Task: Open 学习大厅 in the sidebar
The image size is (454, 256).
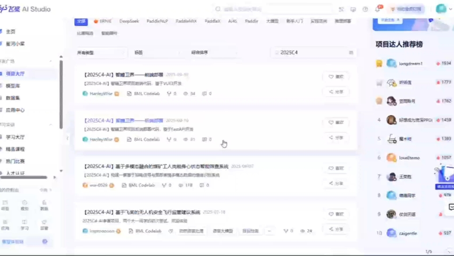Action: tap(16, 137)
